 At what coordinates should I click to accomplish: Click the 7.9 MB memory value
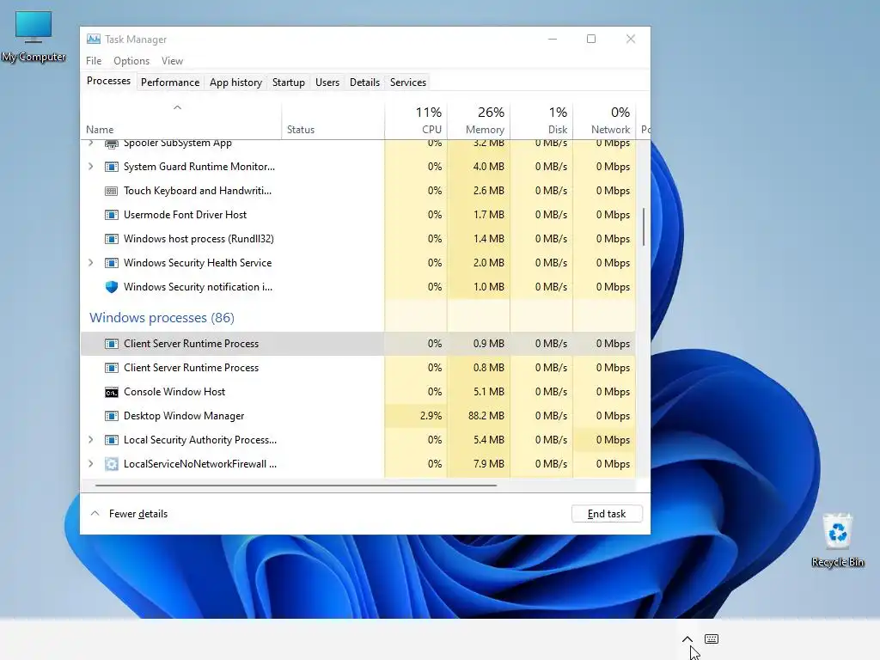489,464
